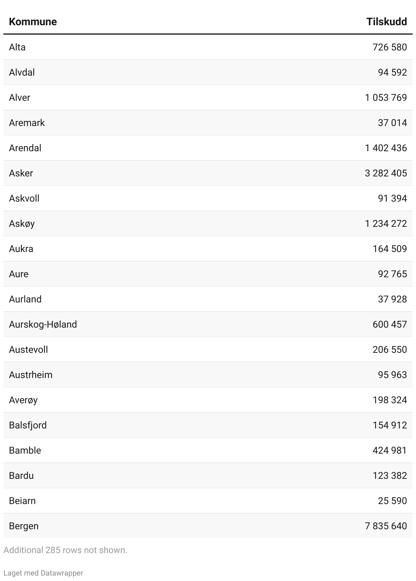Screen dimensions: 416x581
Task: Click the Aurland row label
Action: click(x=25, y=299)
